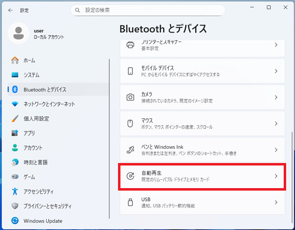The height and width of the screenshot is (230, 295).
Task: Minimize the Settings window
Action: coord(252,7)
